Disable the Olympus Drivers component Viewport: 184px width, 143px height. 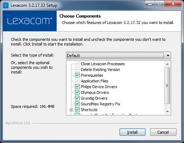pyautogui.click(x=77, y=92)
